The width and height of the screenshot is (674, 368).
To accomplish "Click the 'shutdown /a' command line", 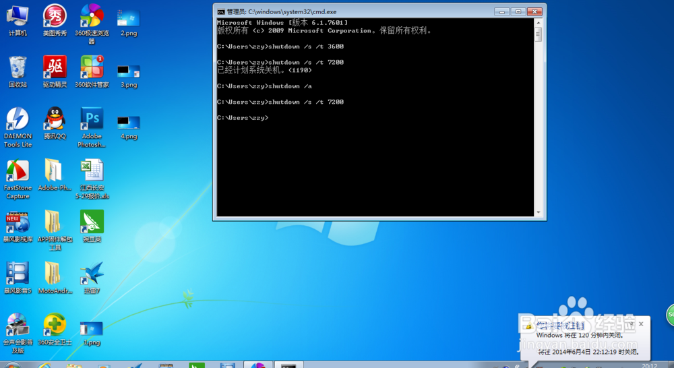I will coord(264,86).
